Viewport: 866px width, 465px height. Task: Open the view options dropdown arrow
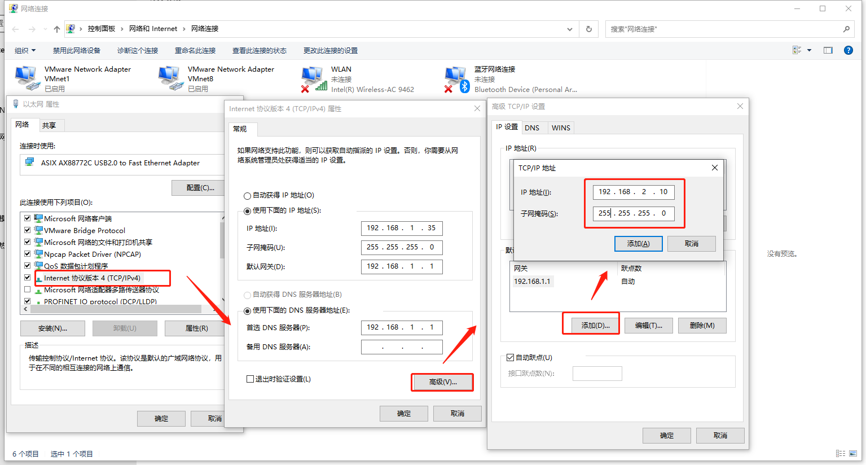coord(809,50)
